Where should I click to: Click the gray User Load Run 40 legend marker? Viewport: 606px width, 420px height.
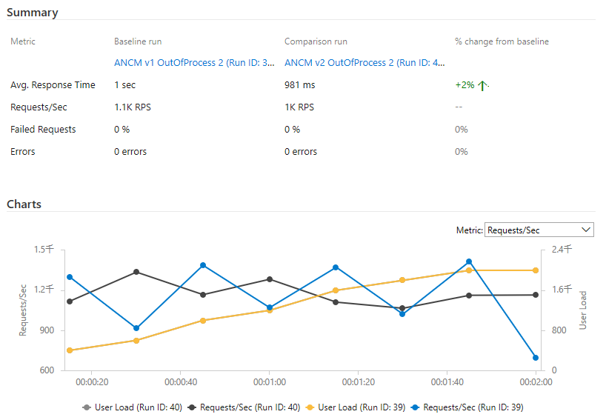coord(87,407)
